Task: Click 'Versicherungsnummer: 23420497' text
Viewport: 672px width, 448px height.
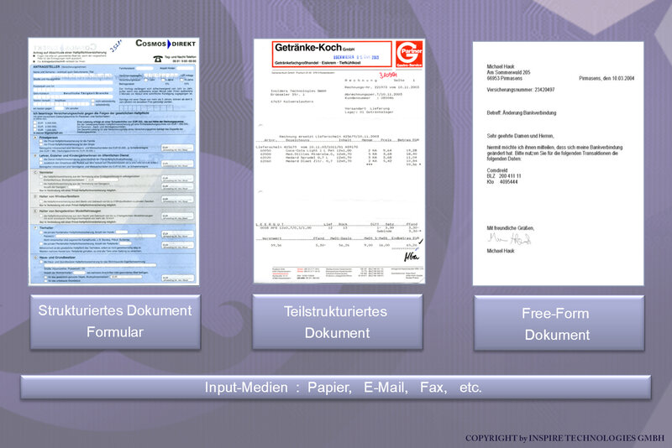Action: (520, 90)
